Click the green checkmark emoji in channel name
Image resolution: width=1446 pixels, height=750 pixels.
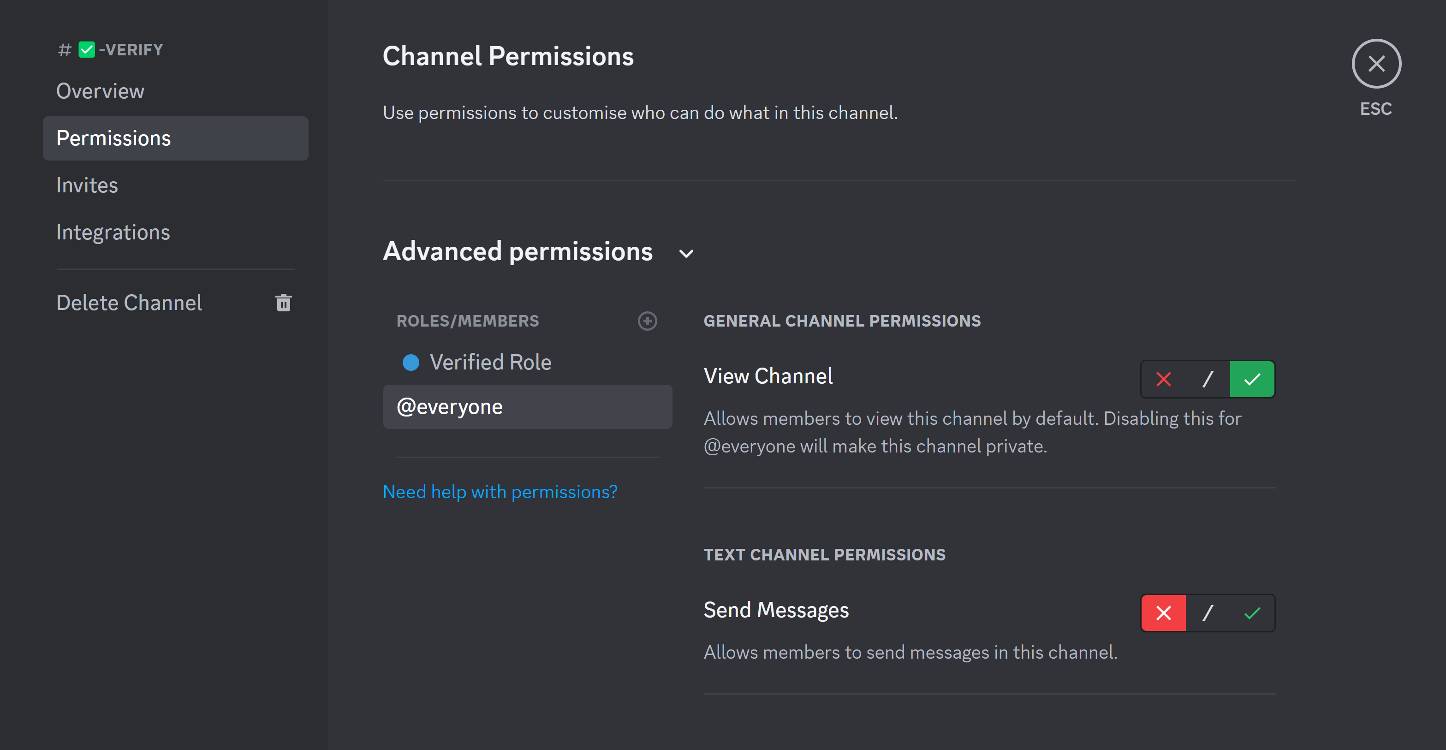(x=86, y=49)
